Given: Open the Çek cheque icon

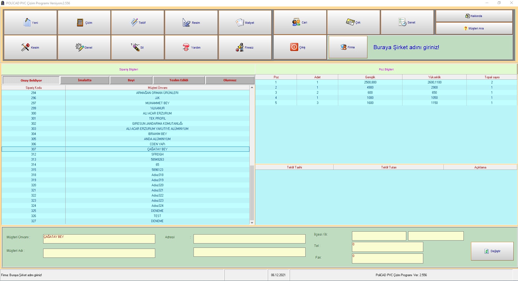Looking at the screenshot, I should pyautogui.click(x=350, y=22).
